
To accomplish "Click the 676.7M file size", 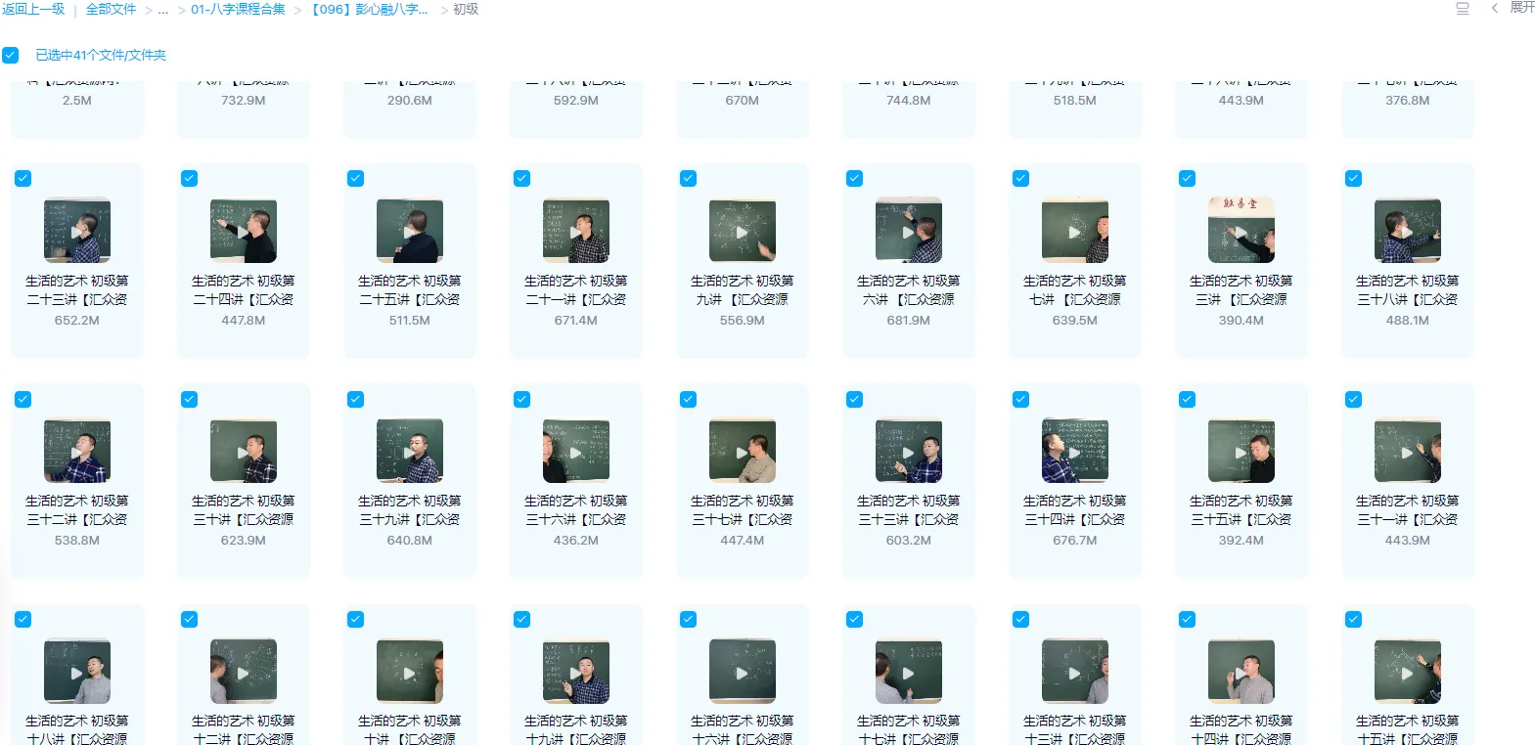I will pyautogui.click(x=1075, y=540).
